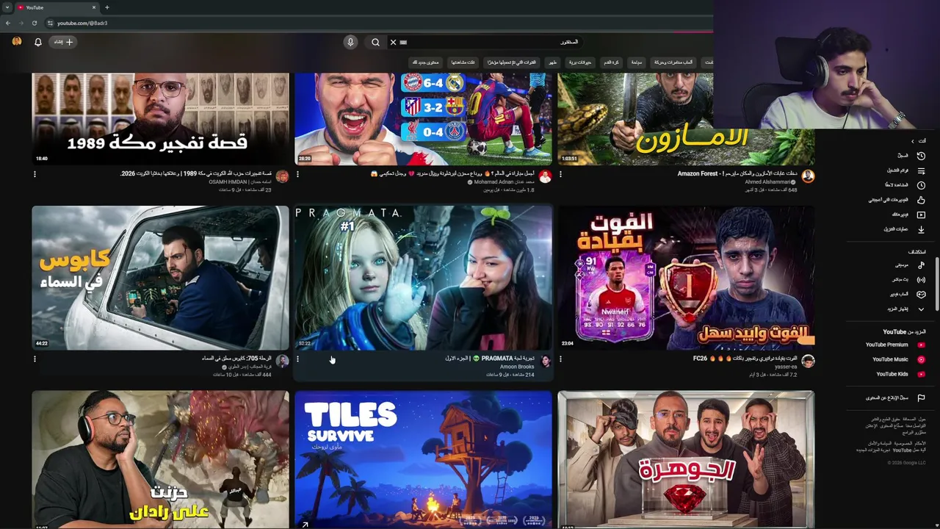This screenshot has width=940, height=529.
Task: Click the Amazon Forest video title
Action: coord(737,174)
